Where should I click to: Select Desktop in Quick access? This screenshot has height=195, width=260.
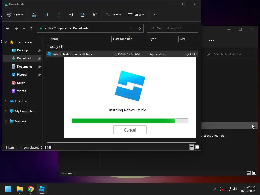coord(22,50)
